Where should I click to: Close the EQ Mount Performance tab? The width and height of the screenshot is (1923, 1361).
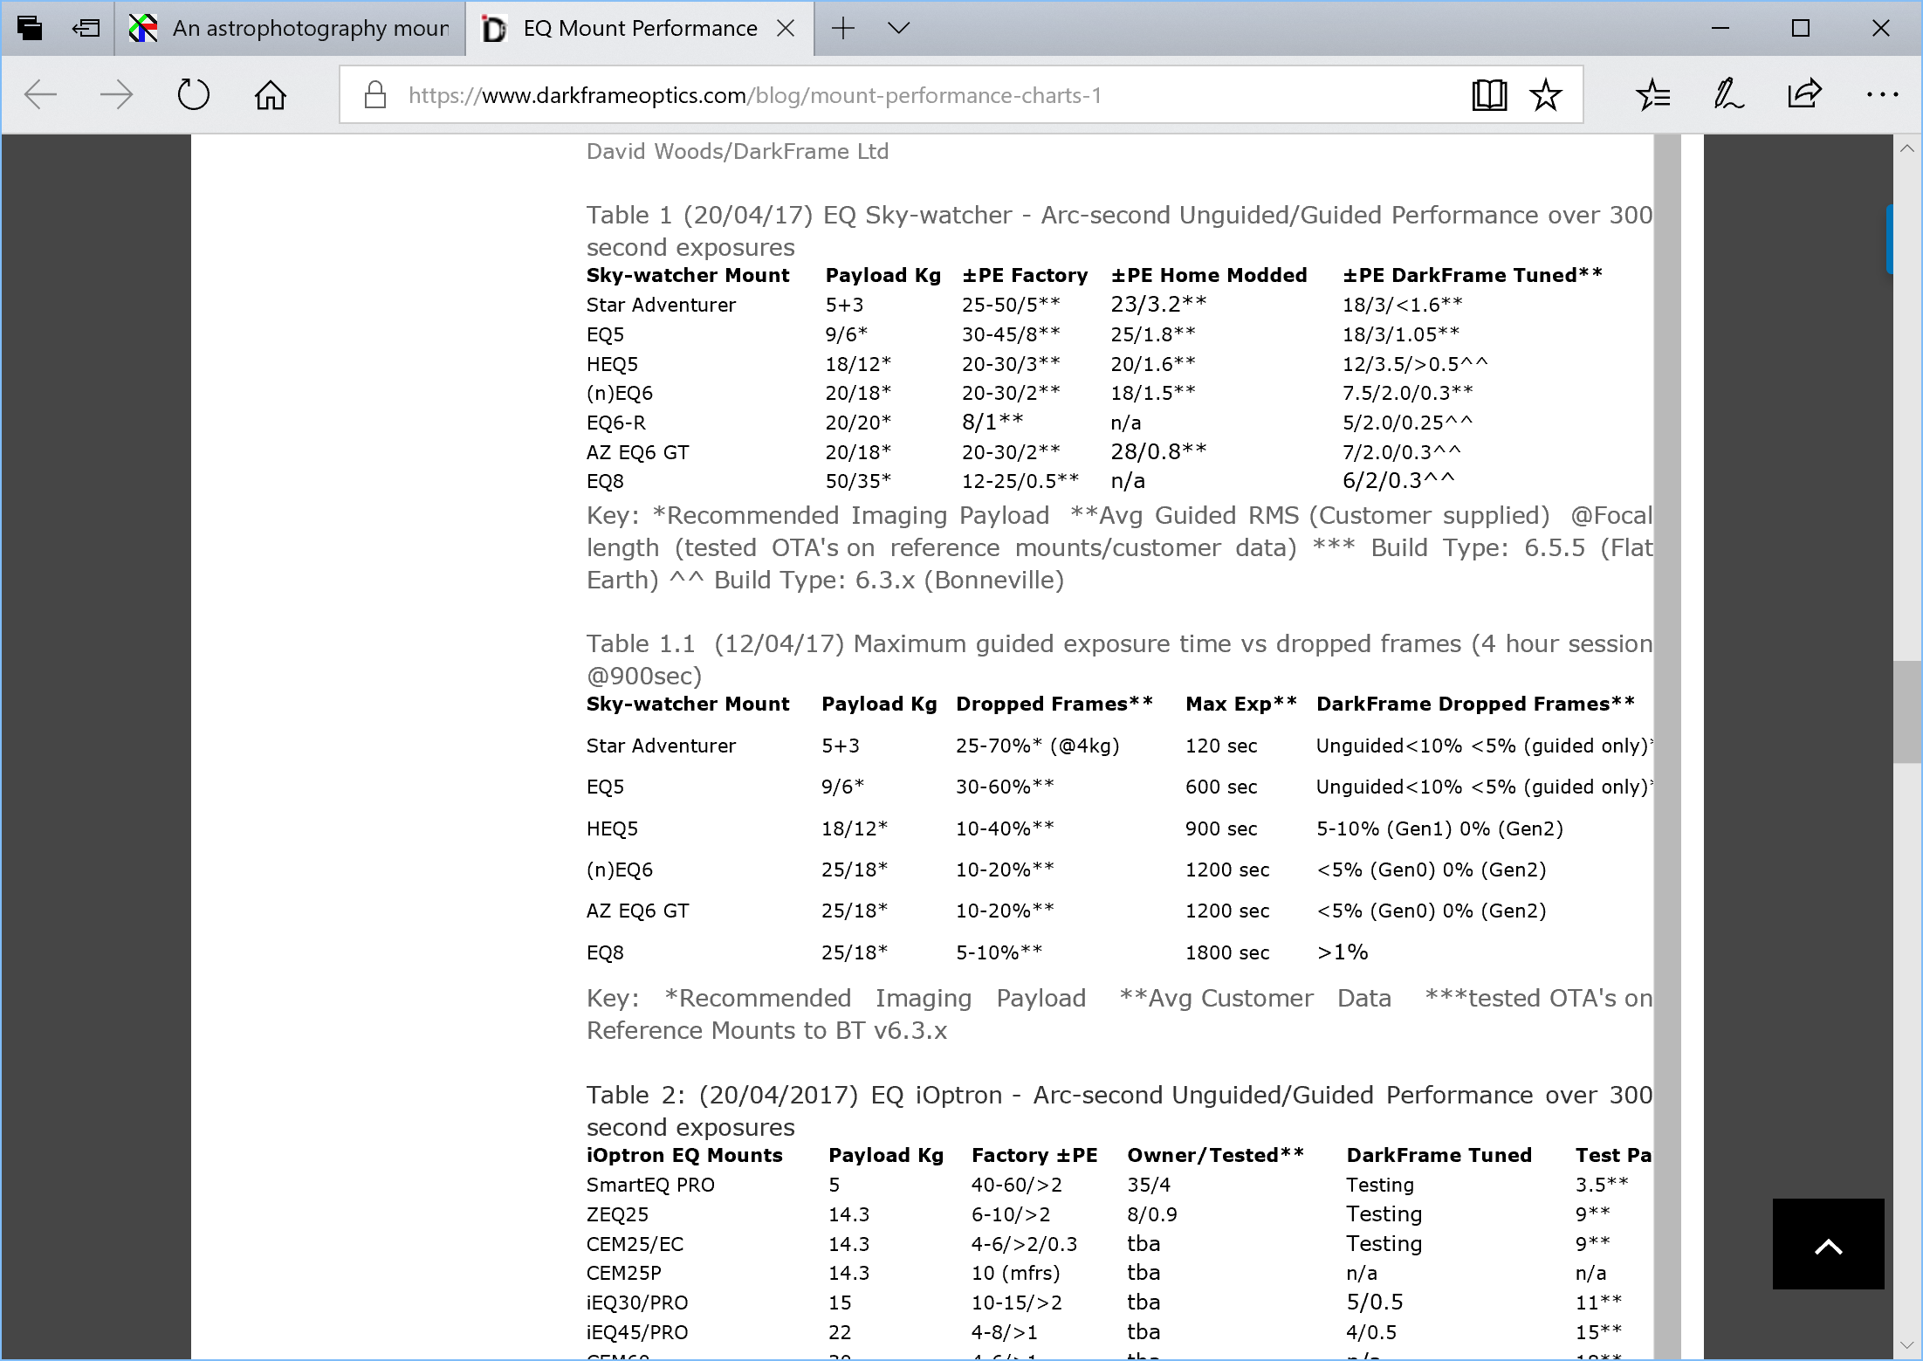[x=786, y=28]
